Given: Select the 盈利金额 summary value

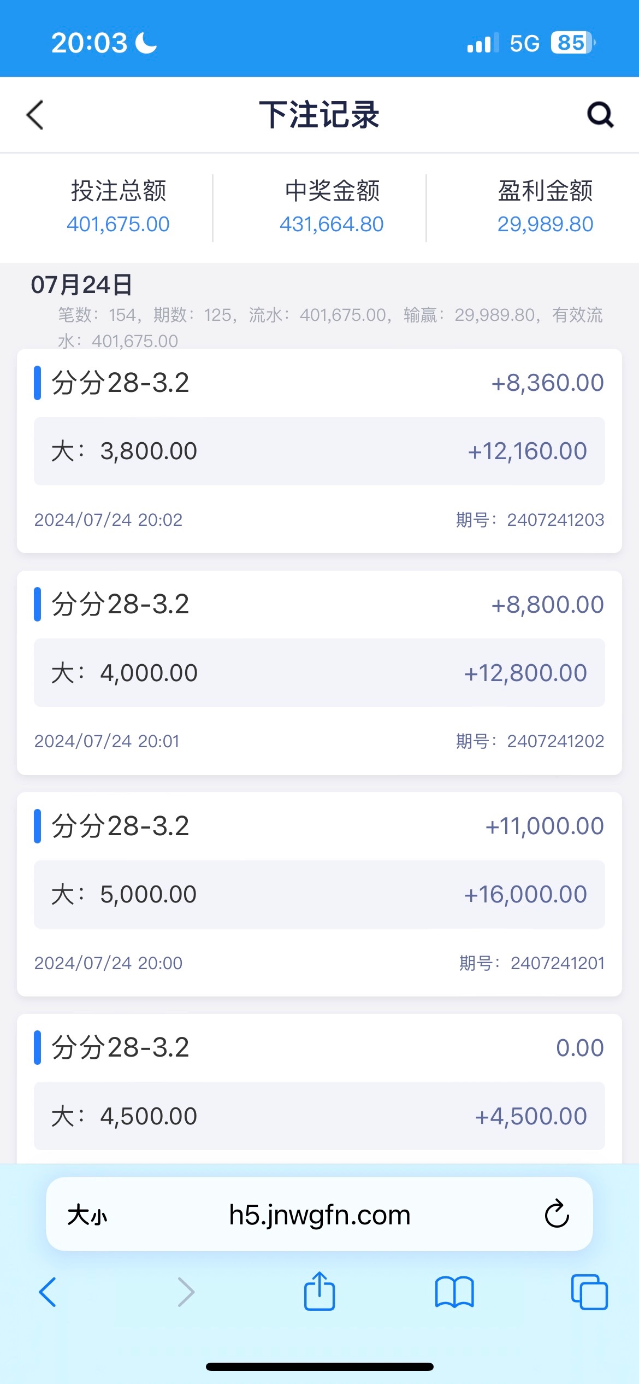Looking at the screenshot, I should (x=545, y=224).
